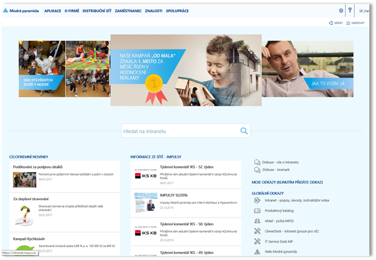This screenshot has width=376, height=260.
Task: Click the Sdílet share label
Action: 339,23
